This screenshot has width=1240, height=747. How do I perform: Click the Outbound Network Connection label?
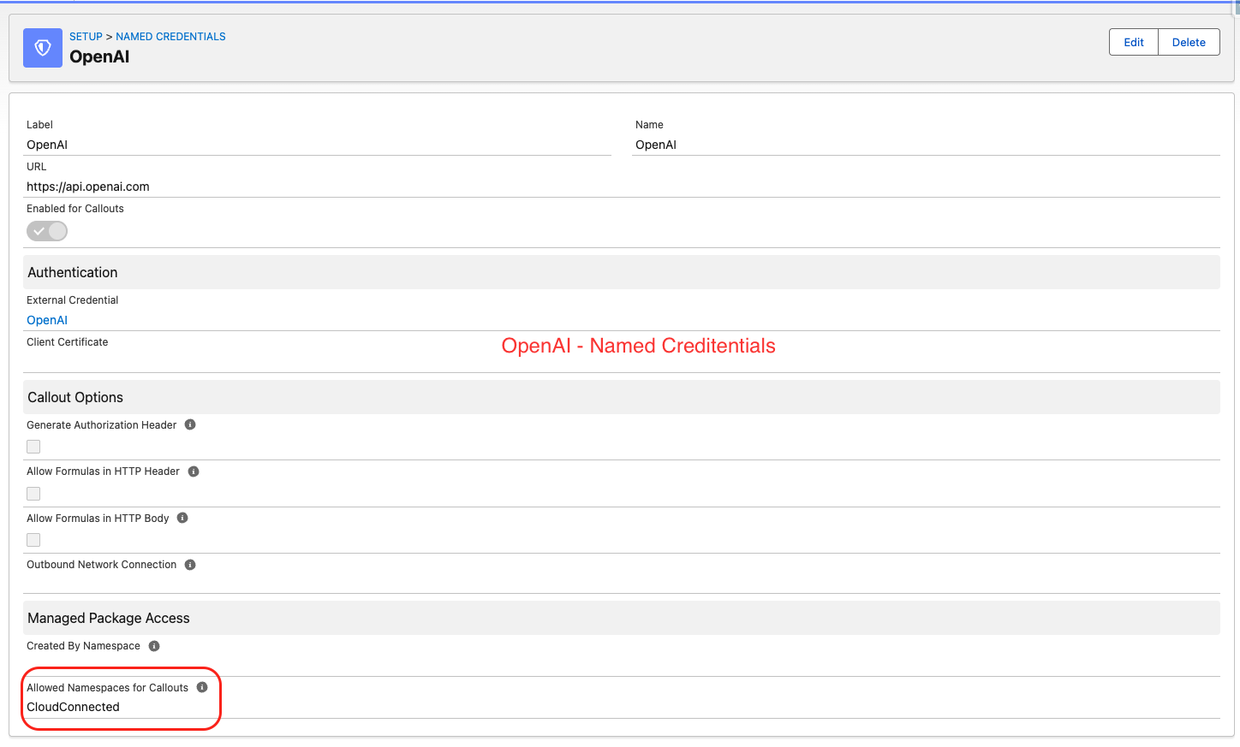click(102, 565)
